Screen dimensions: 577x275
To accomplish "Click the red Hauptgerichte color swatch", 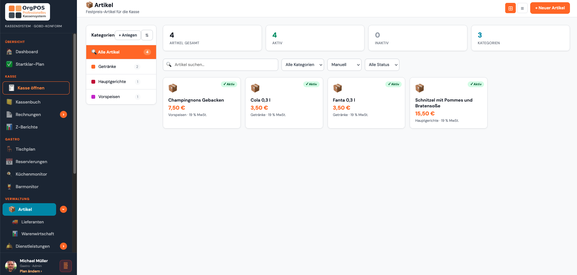I will pyautogui.click(x=93, y=82).
